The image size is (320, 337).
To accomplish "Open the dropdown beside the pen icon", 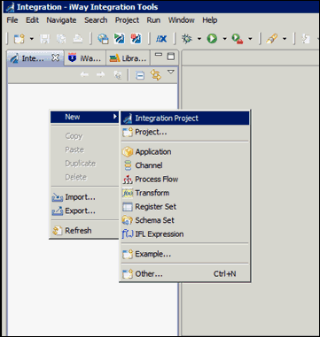I will (x=285, y=39).
